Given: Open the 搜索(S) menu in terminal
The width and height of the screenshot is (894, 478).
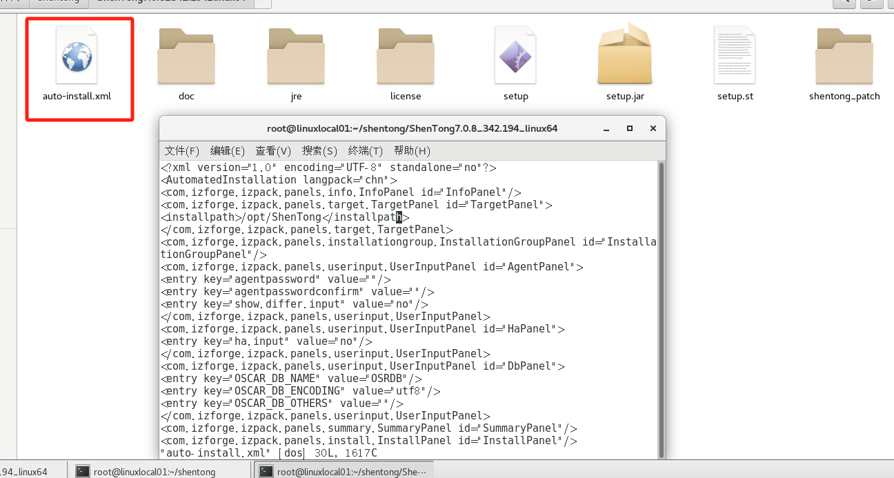Looking at the screenshot, I should (319, 150).
